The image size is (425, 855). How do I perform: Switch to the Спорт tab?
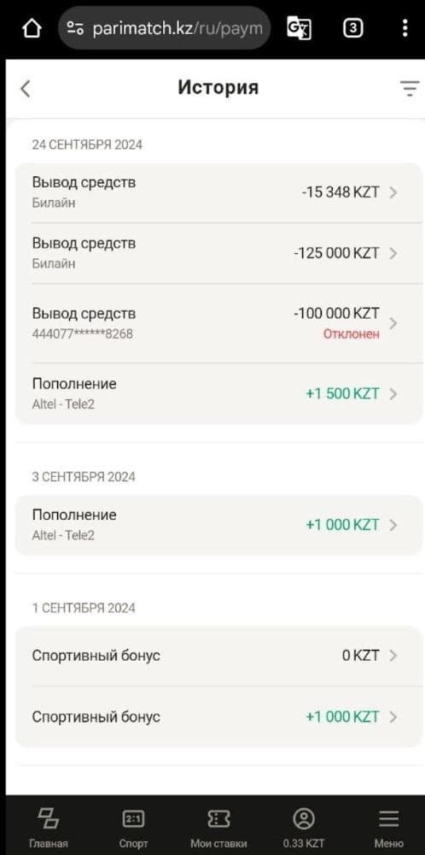(x=133, y=828)
